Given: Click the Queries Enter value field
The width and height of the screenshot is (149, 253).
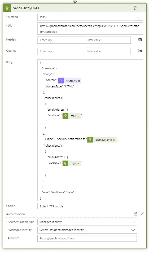Looking at the screenshot, I should click(107, 51).
